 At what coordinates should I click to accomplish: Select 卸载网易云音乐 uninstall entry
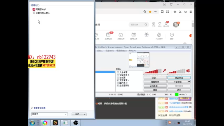click(x=41, y=13)
